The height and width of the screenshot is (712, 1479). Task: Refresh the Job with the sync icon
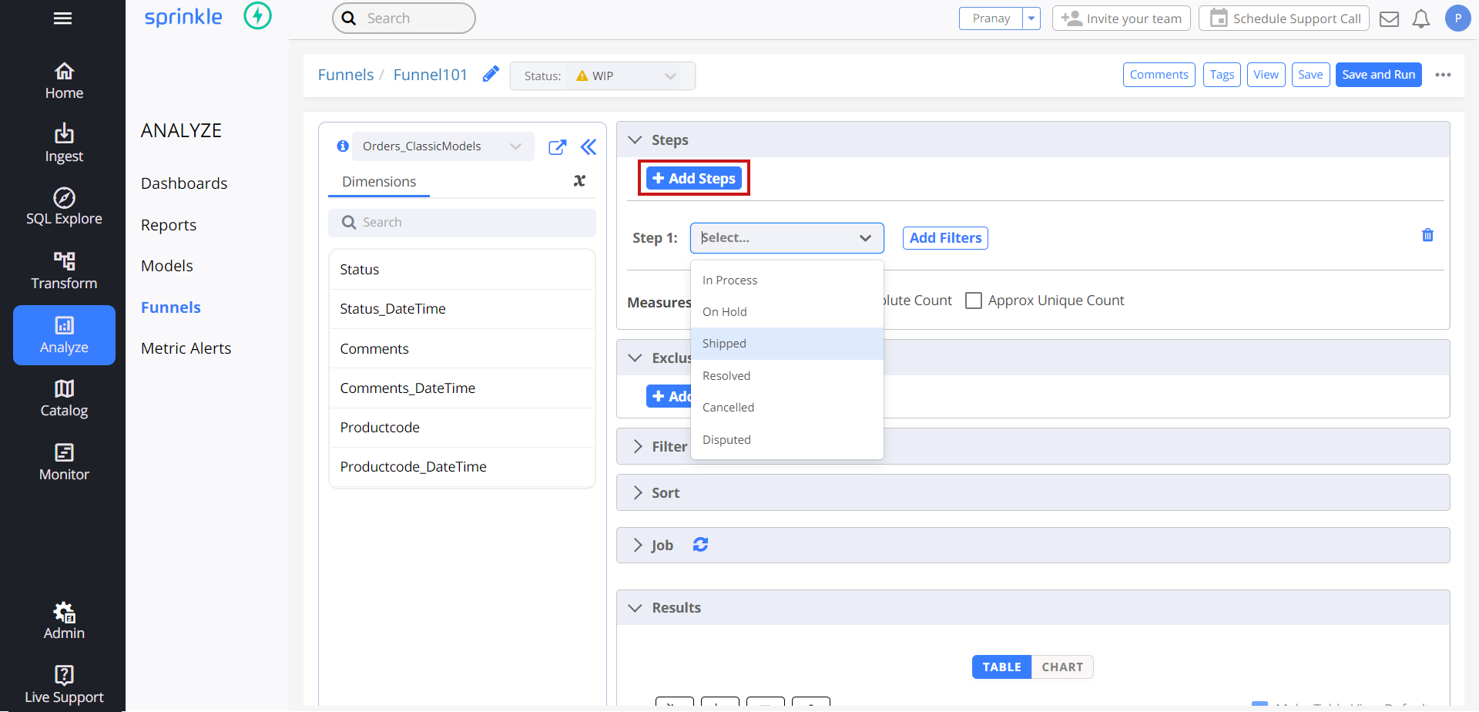point(700,545)
